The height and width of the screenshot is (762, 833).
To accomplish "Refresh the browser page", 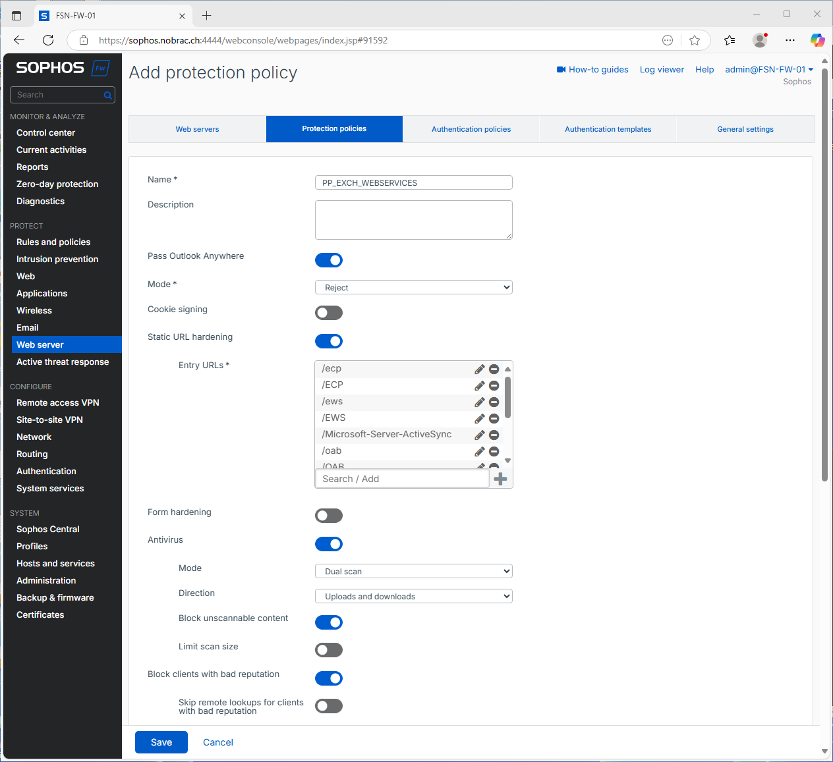I will [48, 40].
